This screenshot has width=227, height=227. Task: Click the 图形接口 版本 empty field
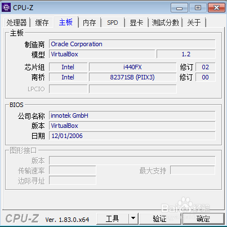click(x=132, y=161)
